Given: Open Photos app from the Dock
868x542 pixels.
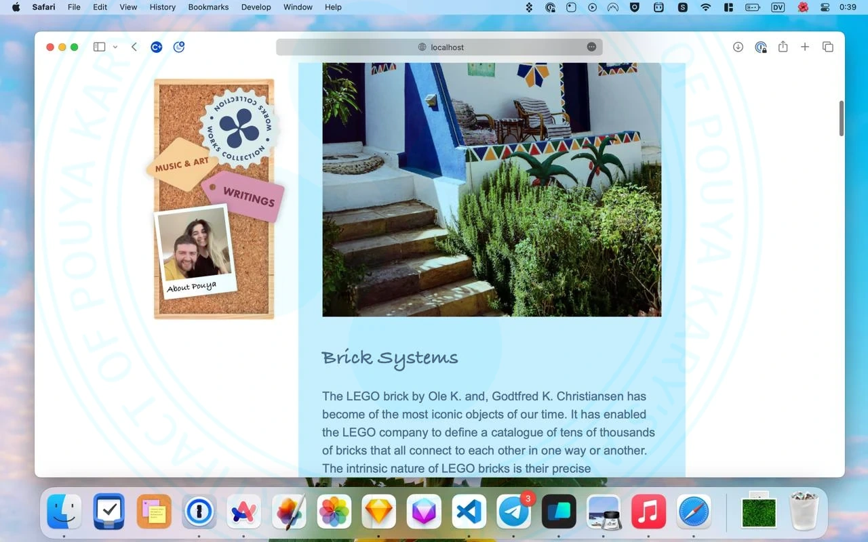Looking at the screenshot, I should coord(334,512).
